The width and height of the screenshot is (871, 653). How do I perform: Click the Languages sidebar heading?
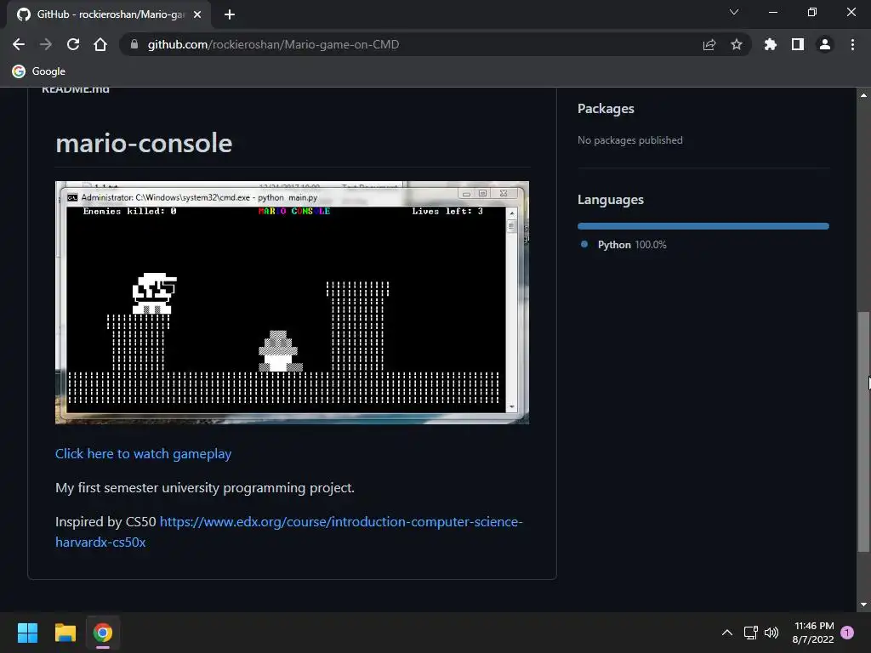[x=611, y=199]
